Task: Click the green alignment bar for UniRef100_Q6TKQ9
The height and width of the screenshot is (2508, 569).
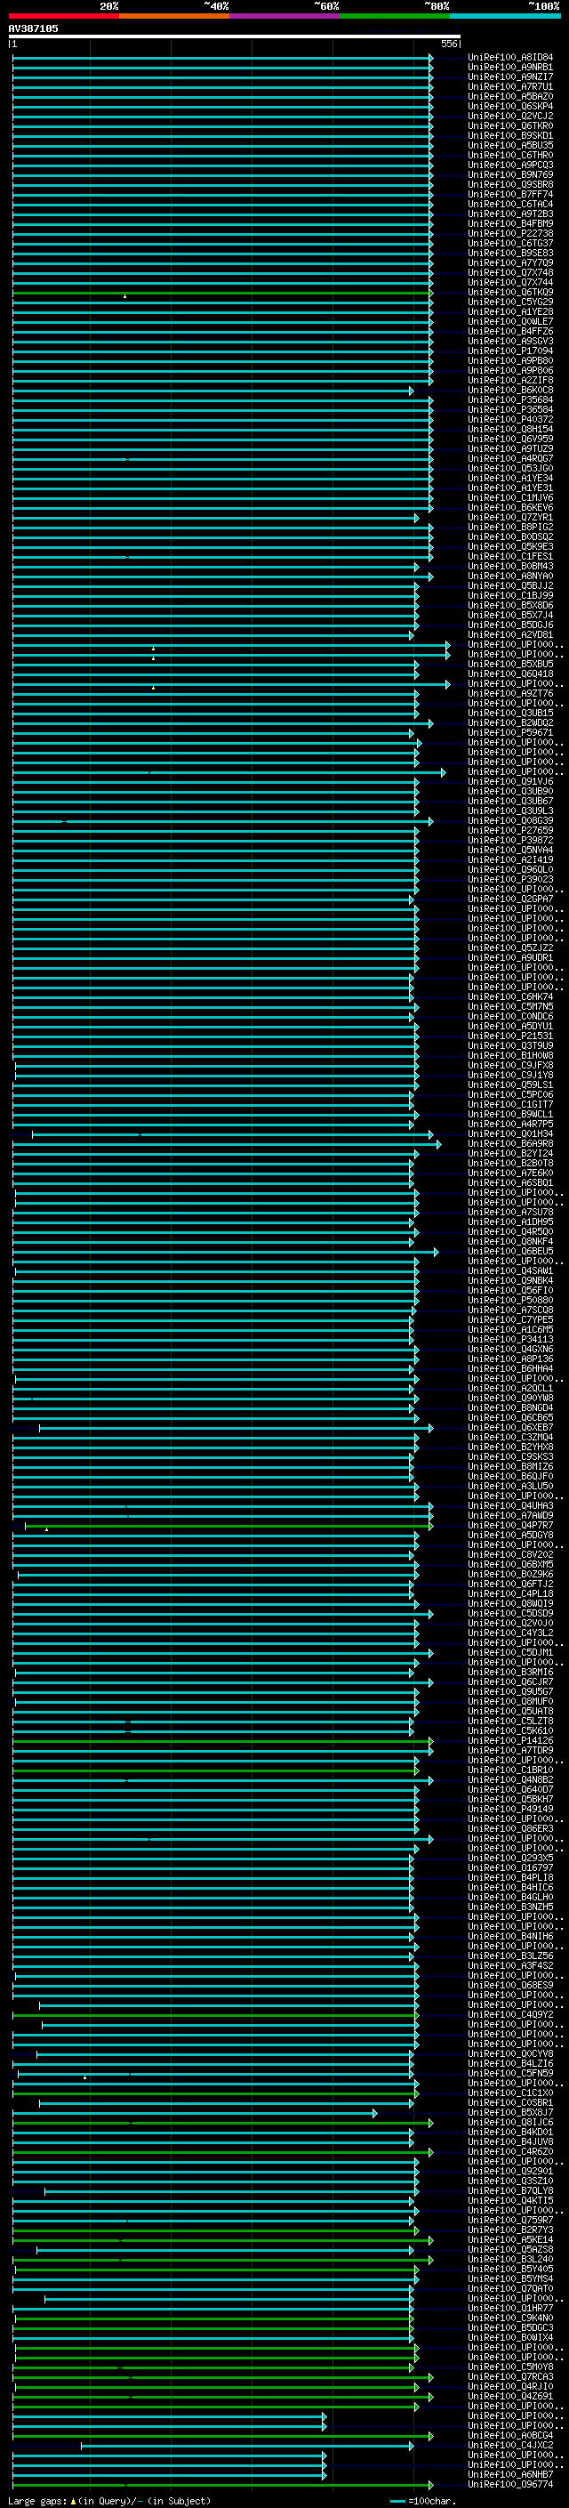Action: tap(221, 292)
